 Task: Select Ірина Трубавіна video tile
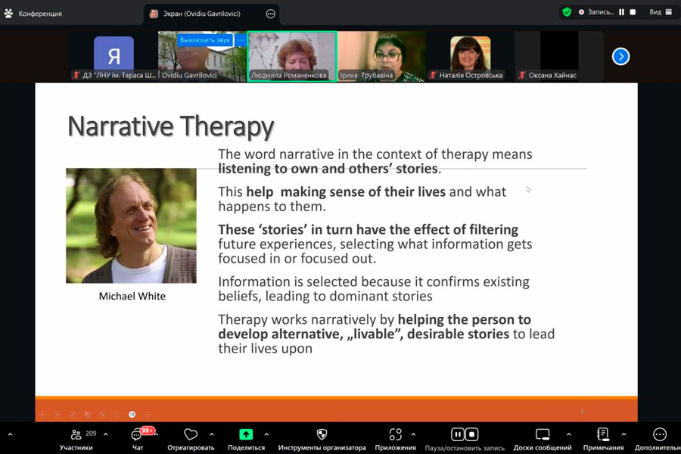pos(381,56)
